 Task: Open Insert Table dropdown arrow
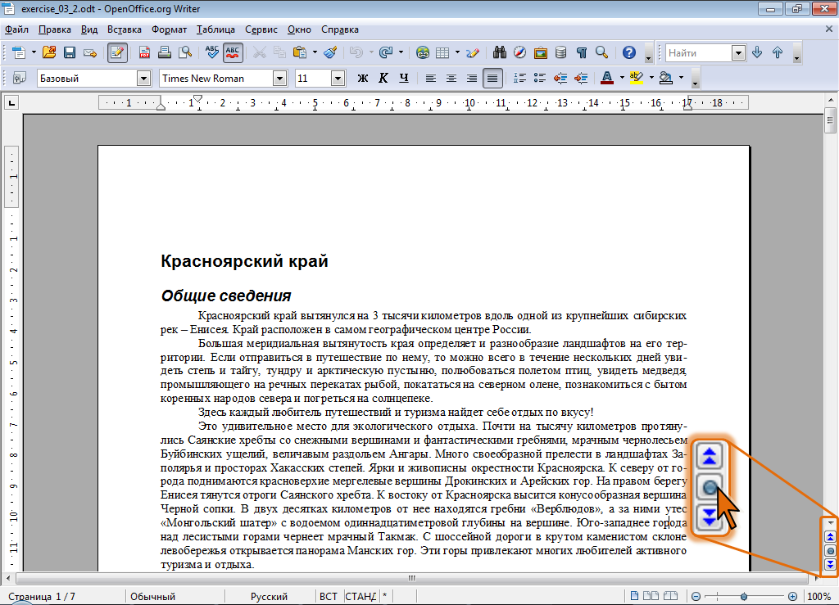(457, 52)
